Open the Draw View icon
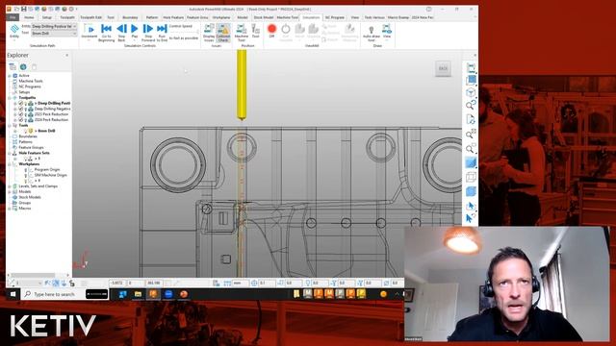 click(x=387, y=32)
